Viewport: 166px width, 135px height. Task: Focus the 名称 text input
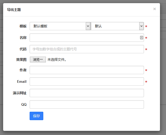84,38
